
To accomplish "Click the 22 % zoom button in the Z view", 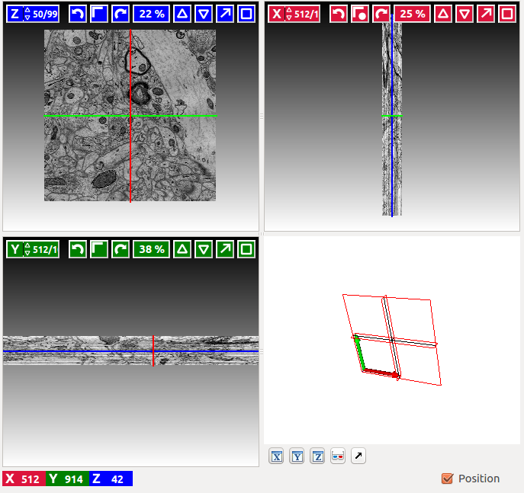I will [x=151, y=14].
